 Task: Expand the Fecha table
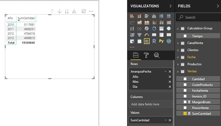click(x=178, y=57)
